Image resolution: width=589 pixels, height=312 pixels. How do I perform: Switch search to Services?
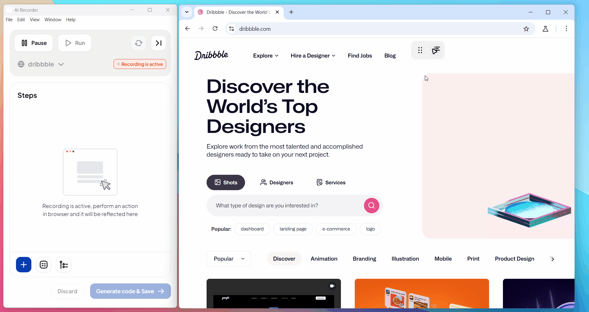pyautogui.click(x=331, y=182)
